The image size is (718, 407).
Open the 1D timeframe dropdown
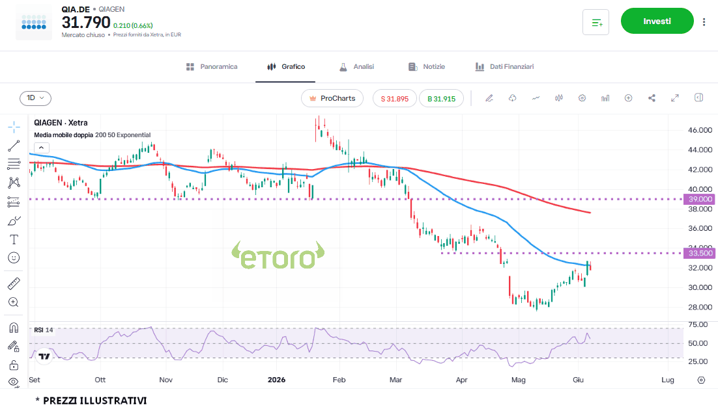click(x=35, y=98)
